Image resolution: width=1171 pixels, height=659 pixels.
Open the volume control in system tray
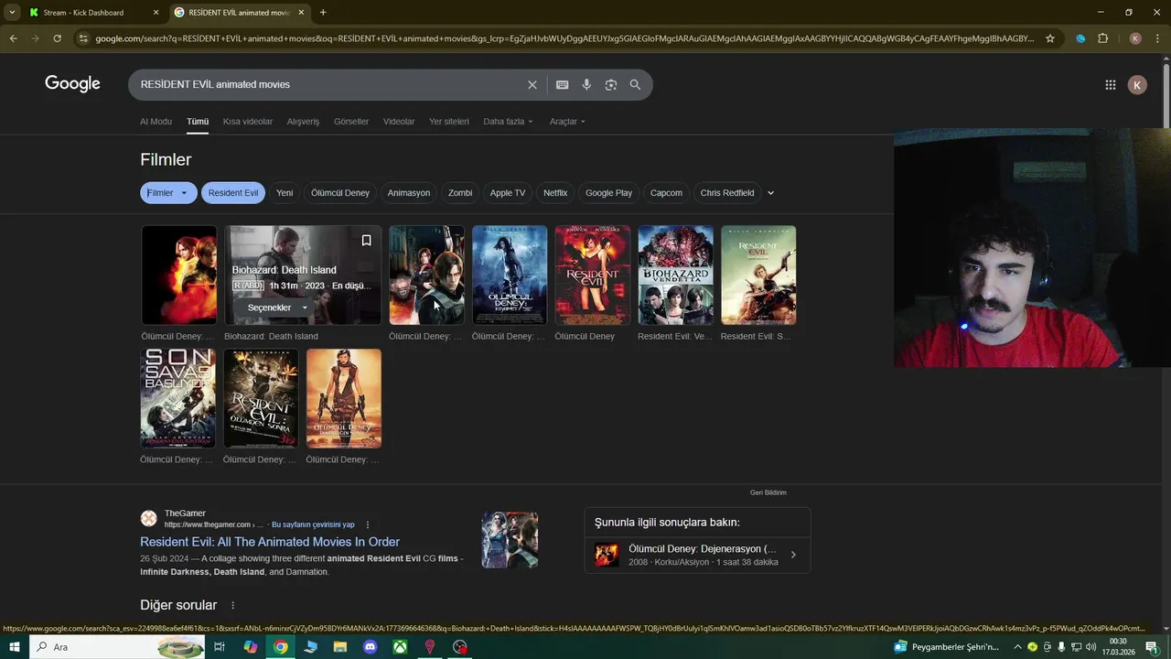[x=1090, y=647]
